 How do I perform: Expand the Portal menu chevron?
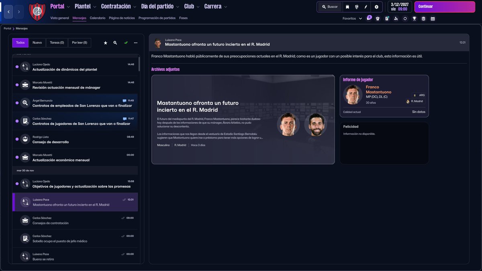(68, 7)
